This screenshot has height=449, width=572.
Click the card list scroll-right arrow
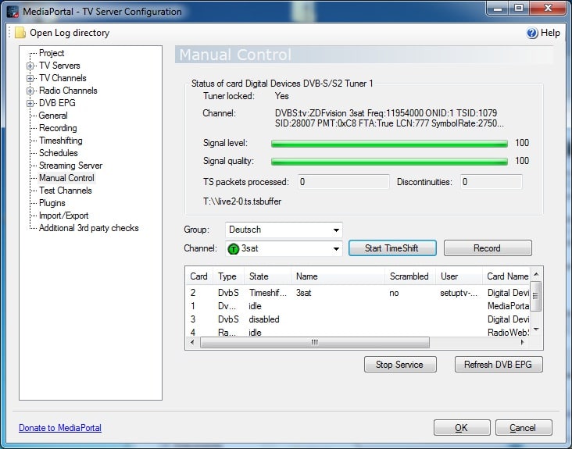point(522,343)
